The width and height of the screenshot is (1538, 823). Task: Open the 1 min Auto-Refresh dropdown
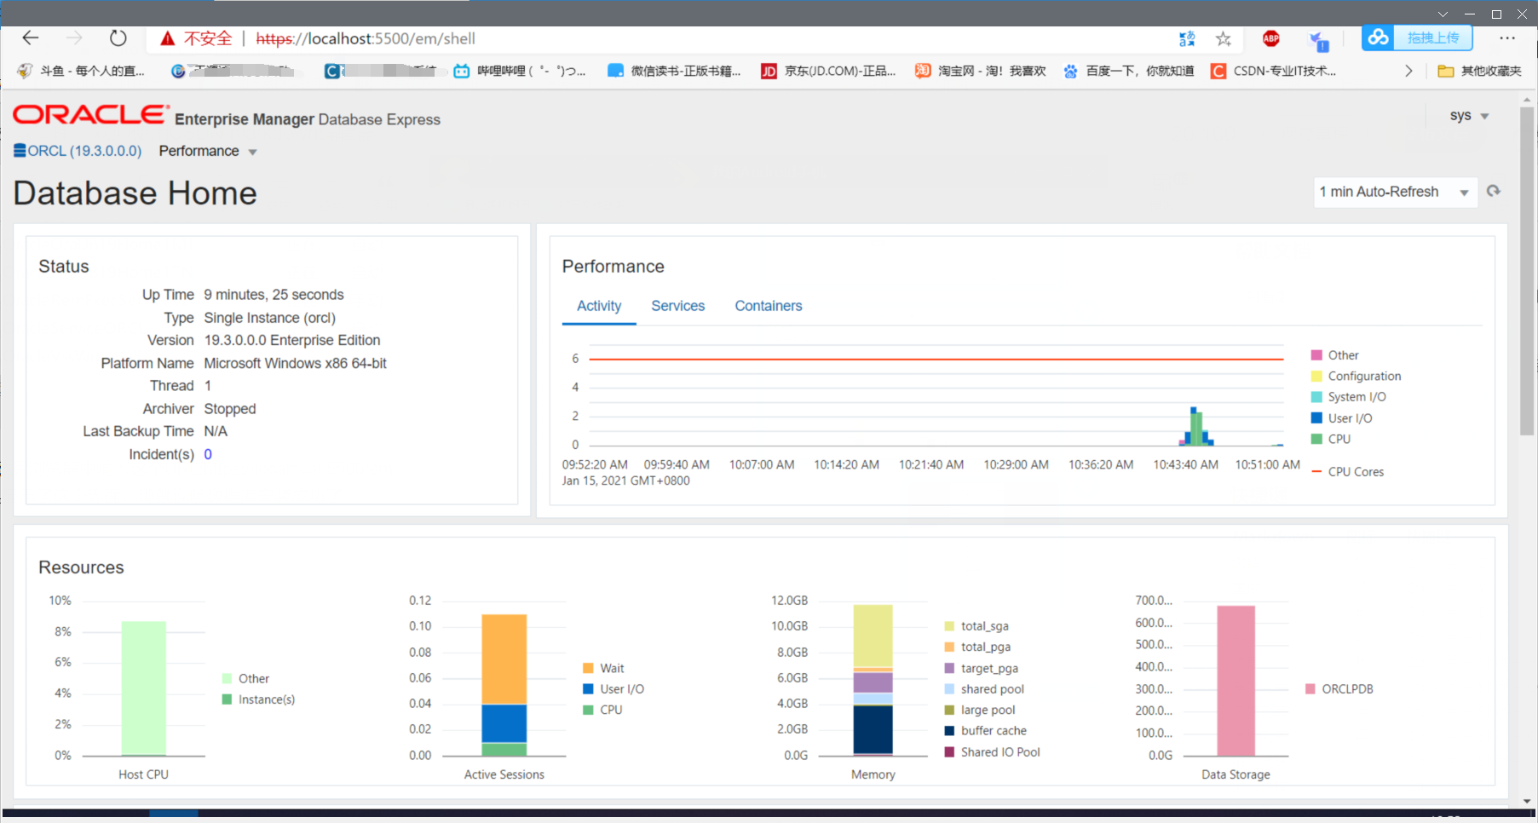click(1395, 192)
